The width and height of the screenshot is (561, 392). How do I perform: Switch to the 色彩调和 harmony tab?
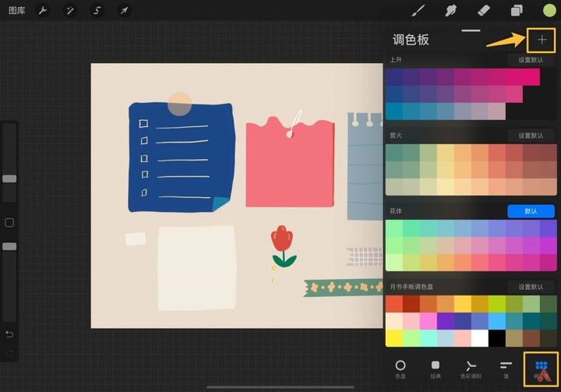pos(471,369)
